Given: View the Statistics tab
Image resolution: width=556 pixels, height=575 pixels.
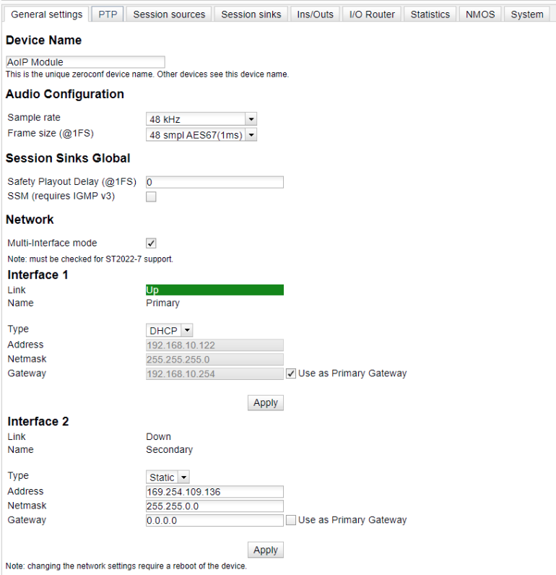Looking at the screenshot, I should coord(430,14).
